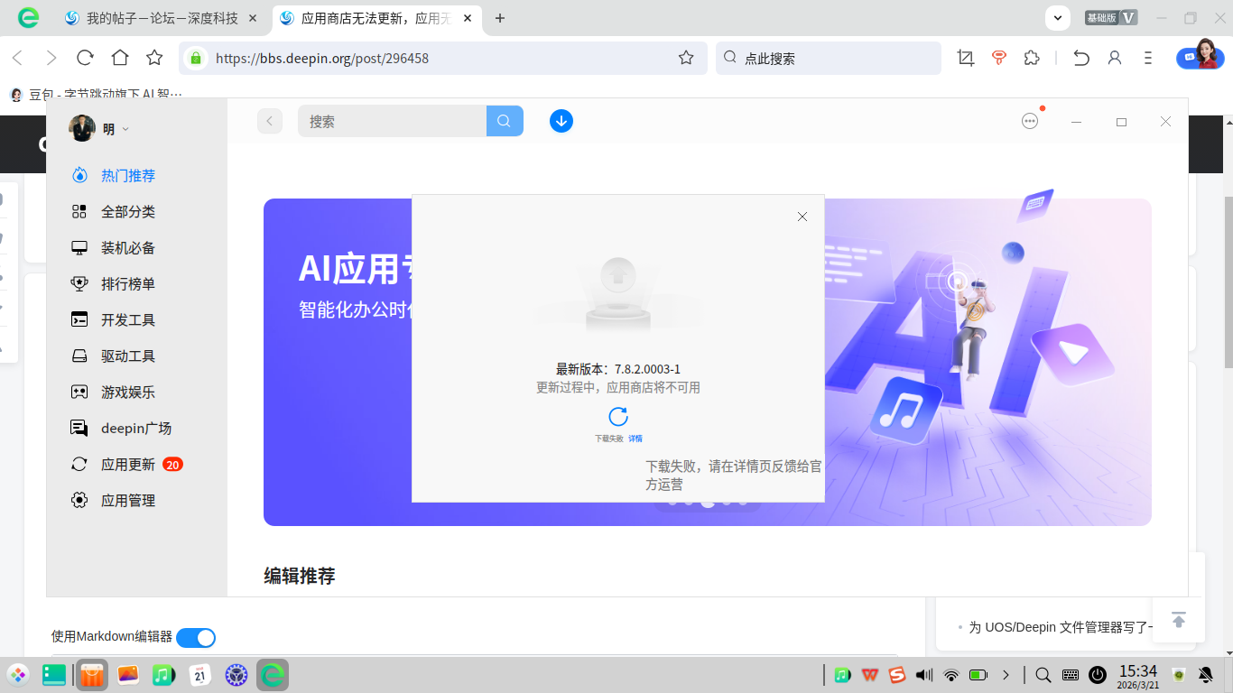Close the 应用商店无法更新 browser tab
Viewport: 1233px width, 693px height.
tap(468, 18)
